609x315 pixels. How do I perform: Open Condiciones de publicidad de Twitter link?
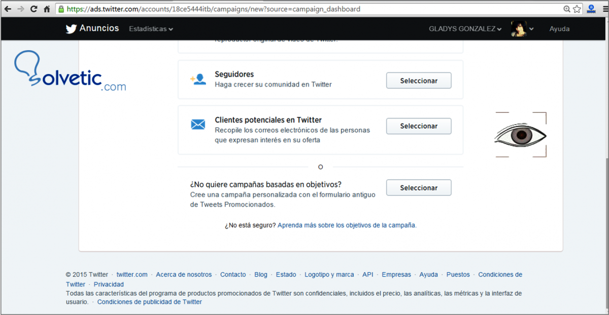(x=150, y=302)
